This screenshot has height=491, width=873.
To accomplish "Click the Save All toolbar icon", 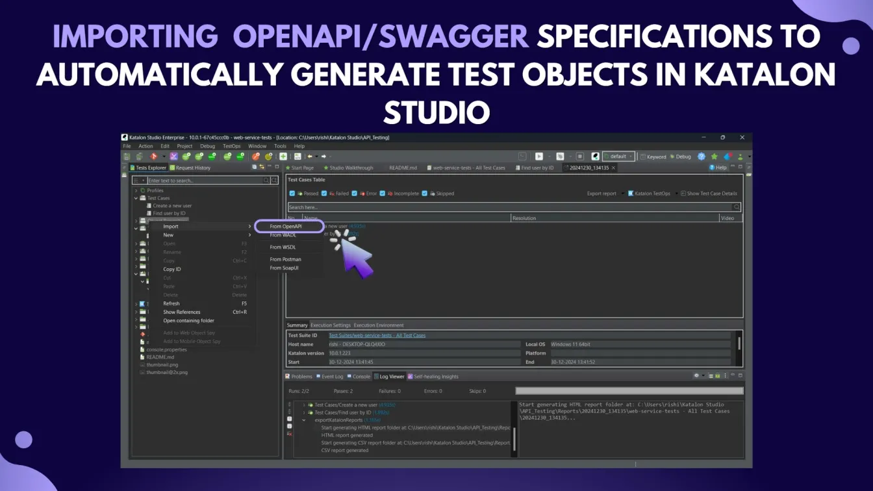I will [139, 157].
